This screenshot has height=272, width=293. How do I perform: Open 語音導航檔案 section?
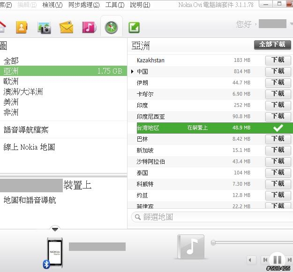(26, 130)
